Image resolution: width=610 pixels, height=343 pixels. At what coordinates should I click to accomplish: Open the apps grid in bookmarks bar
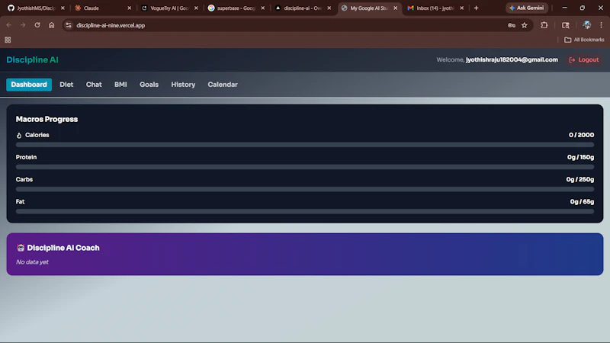(8, 40)
